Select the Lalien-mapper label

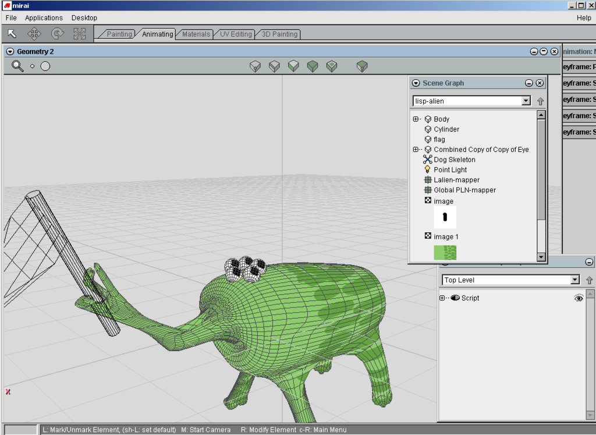[456, 180]
